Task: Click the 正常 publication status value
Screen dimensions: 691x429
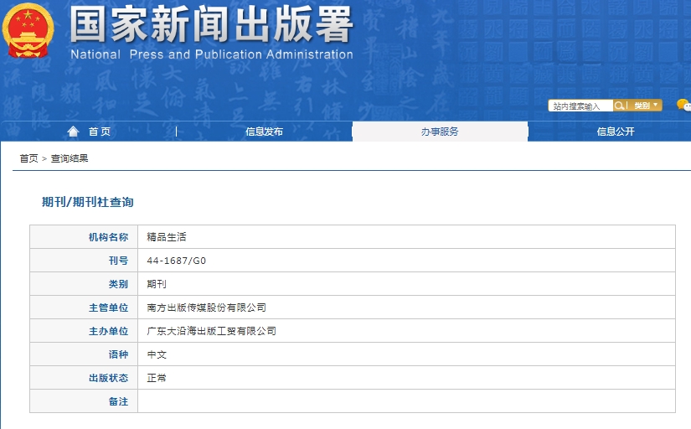Action: (157, 378)
